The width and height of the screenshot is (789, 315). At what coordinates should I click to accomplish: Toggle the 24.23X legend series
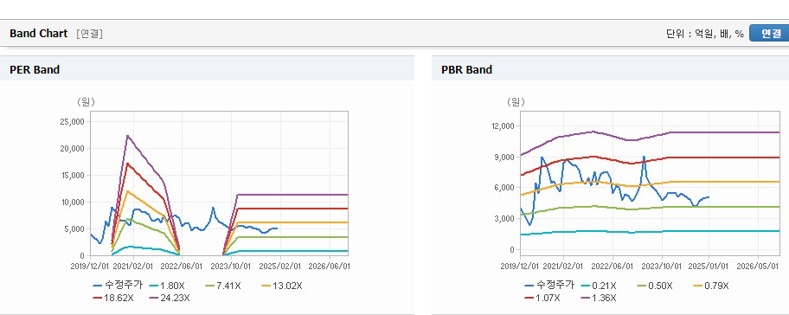[x=170, y=298]
